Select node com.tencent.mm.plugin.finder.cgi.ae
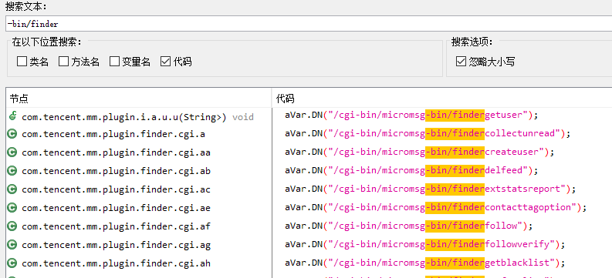This screenshot has width=612, height=278. 117,208
